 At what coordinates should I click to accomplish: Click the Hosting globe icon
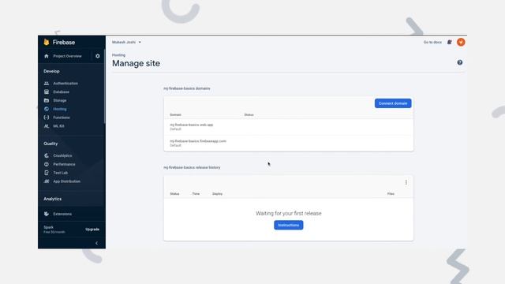click(47, 109)
